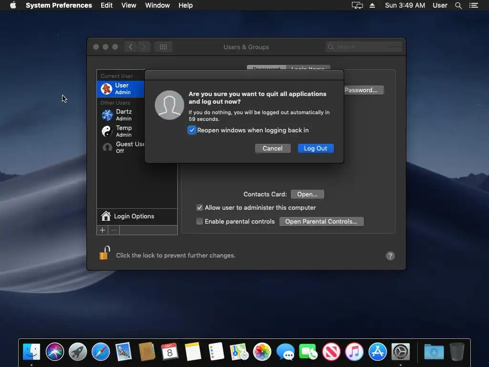The height and width of the screenshot is (367, 489).
Task: Launch Siri from the Dock
Action: (54, 352)
